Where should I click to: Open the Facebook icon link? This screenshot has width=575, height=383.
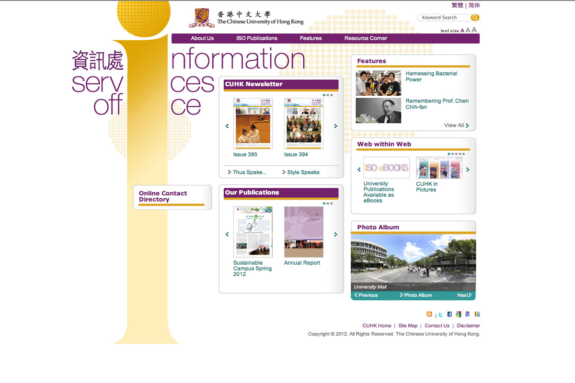click(x=449, y=314)
